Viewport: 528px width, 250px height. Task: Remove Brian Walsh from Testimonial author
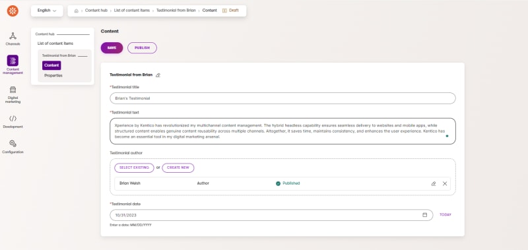point(445,184)
